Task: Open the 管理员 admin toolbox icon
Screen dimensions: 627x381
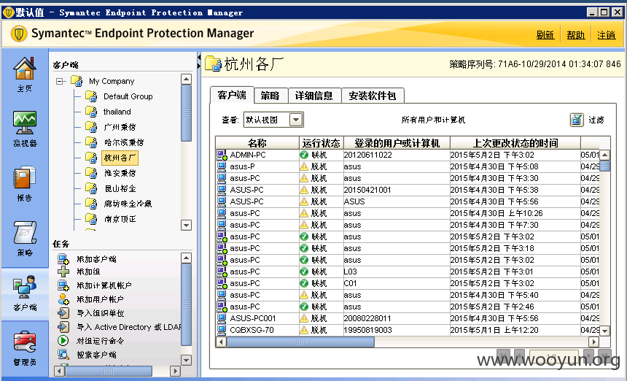Action: (x=25, y=342)
